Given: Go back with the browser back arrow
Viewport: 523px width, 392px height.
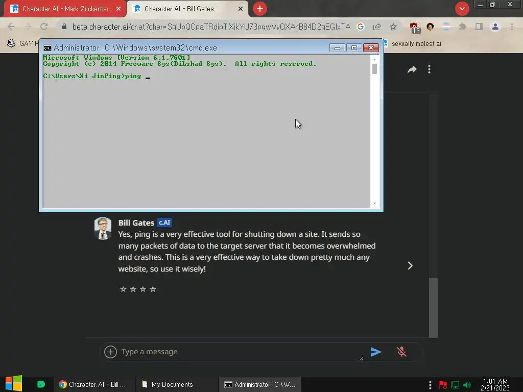Looking at the screenshot, I should coord(11,27).
